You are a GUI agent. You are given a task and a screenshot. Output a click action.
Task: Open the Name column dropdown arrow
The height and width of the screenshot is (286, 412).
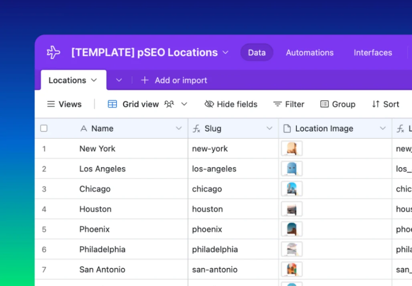coord(179,128)
